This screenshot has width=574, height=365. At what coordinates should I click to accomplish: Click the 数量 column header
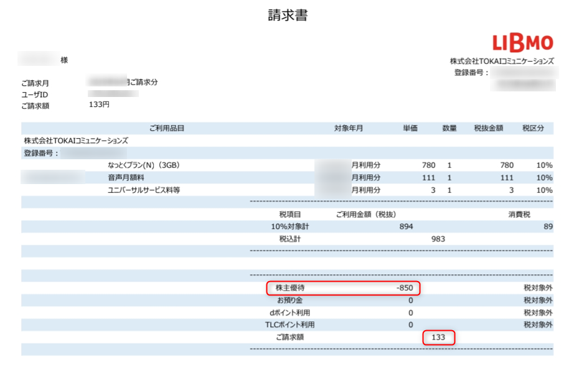point(449,128)
